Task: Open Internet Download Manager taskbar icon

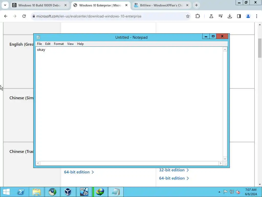Action: (100, 192)
